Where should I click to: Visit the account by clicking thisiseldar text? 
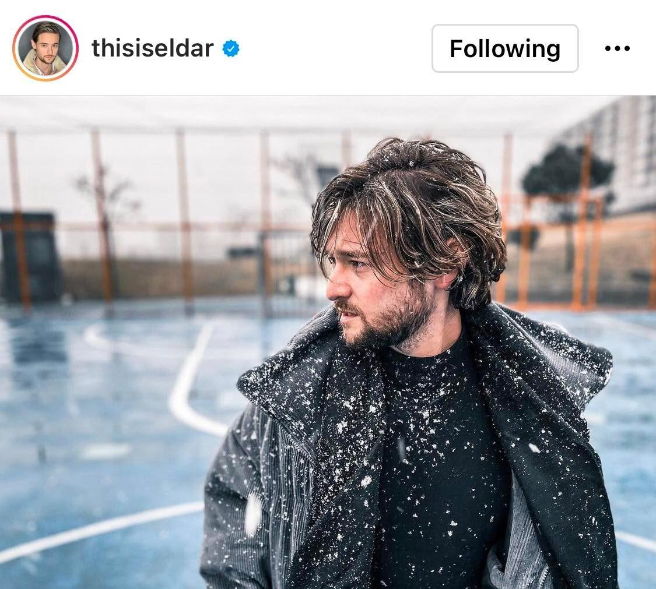click(152, 48)
